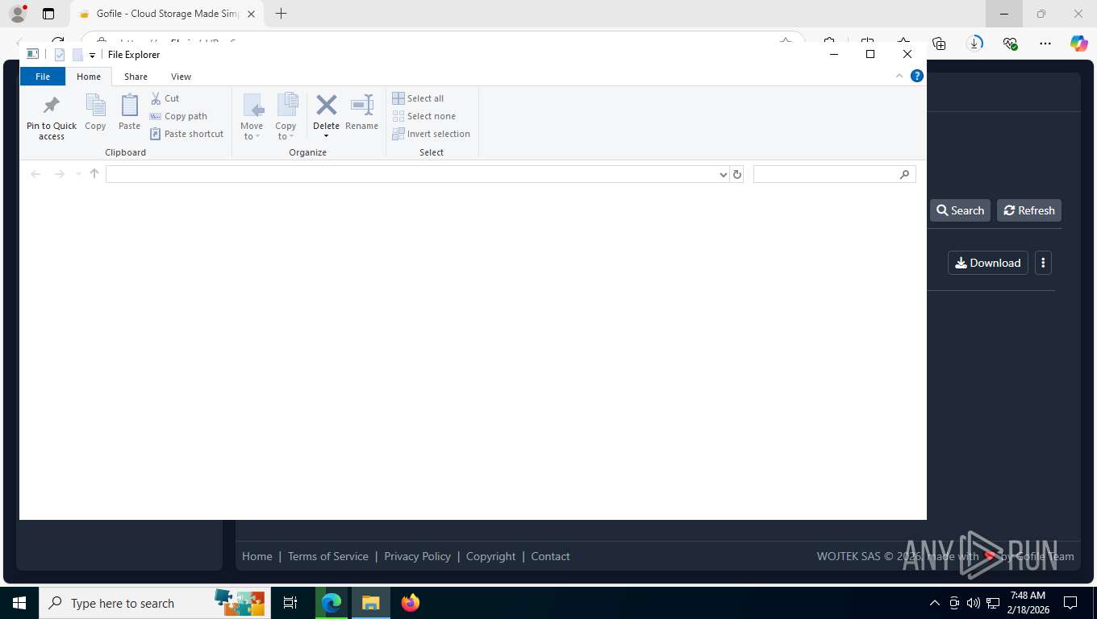The width and height of the screenshot is (1097, 619).
Task: Click Select none in ribbon
Action: tap(423, 116)
